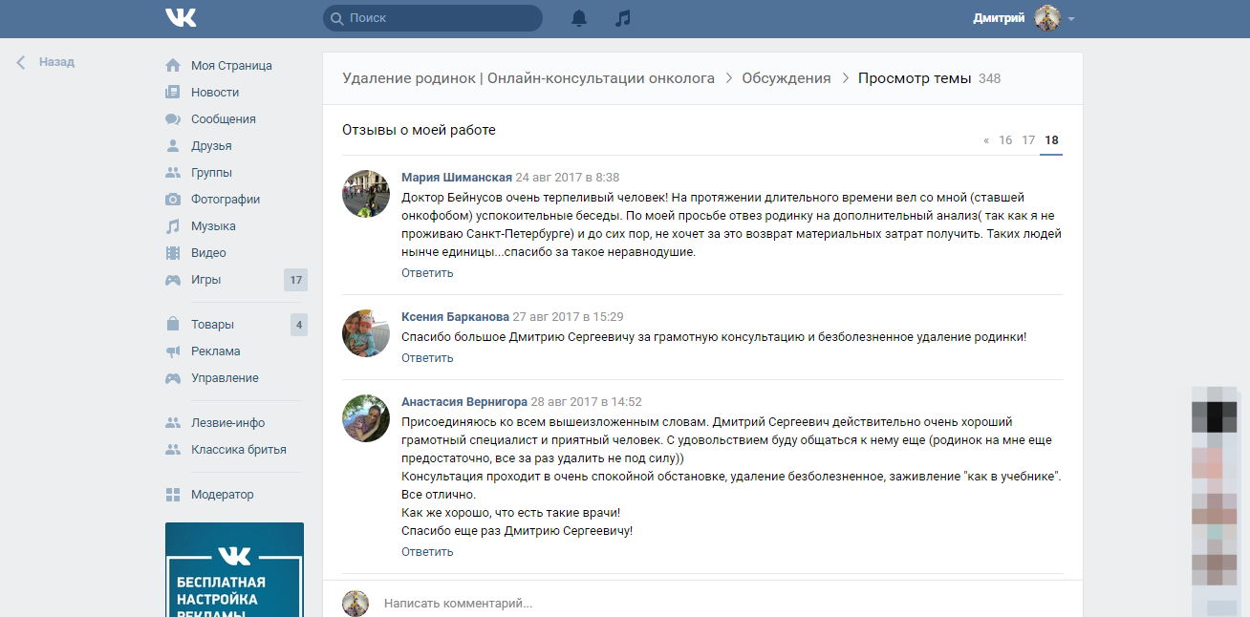Open notifications bell icon
1250x617 pixels.
(x=579, y=18)
